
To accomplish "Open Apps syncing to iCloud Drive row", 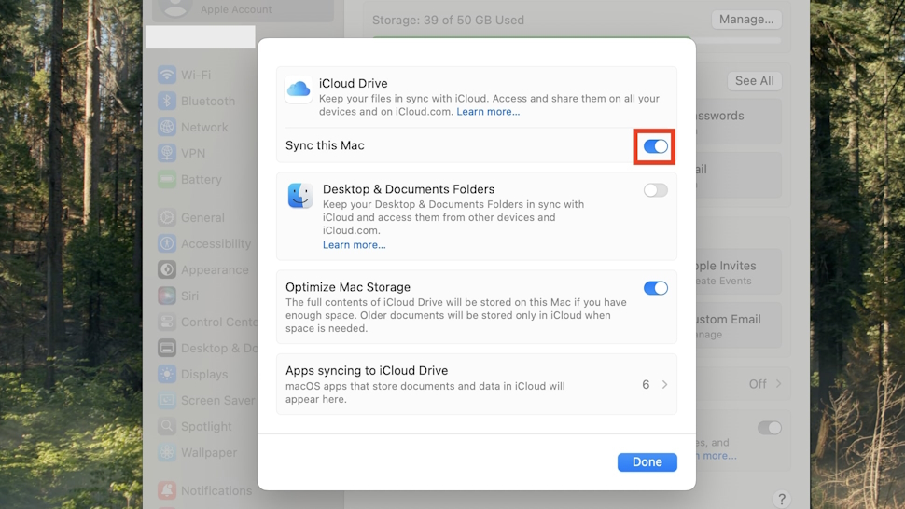I will pos(476,384).
